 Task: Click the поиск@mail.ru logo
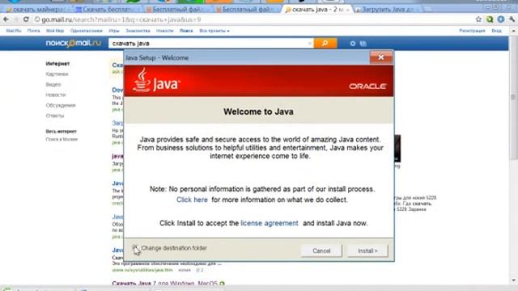click(74, 43)
